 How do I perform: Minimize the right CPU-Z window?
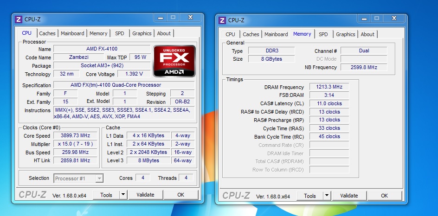tap(364, 19)
